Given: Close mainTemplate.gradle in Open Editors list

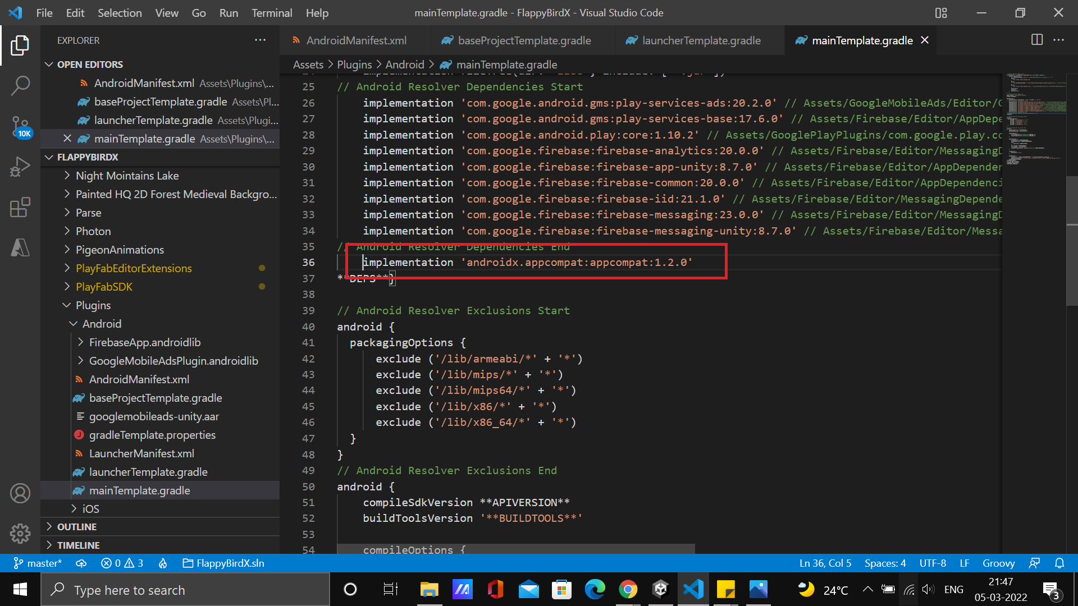Looking at the screenshot, I should click(67, 139).
